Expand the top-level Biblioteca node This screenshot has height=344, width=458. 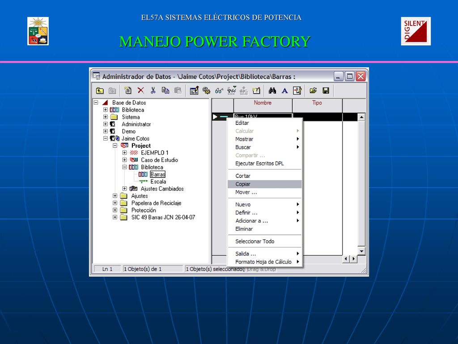(106, 110)
